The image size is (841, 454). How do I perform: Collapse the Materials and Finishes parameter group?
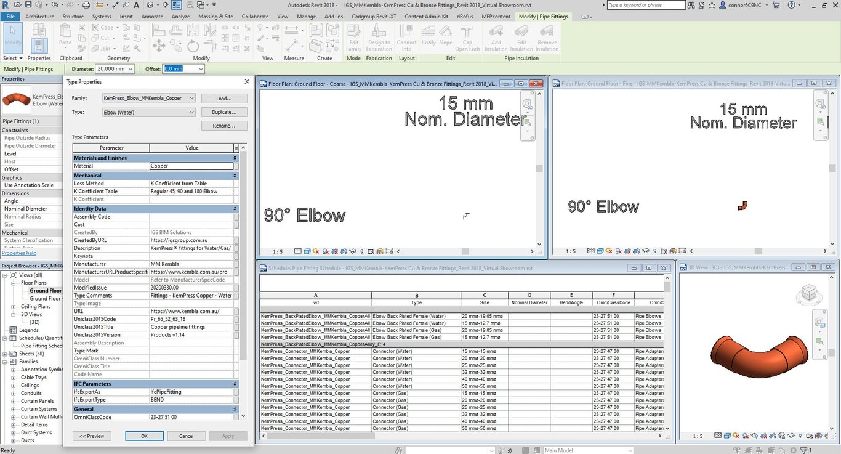(235, 158)
